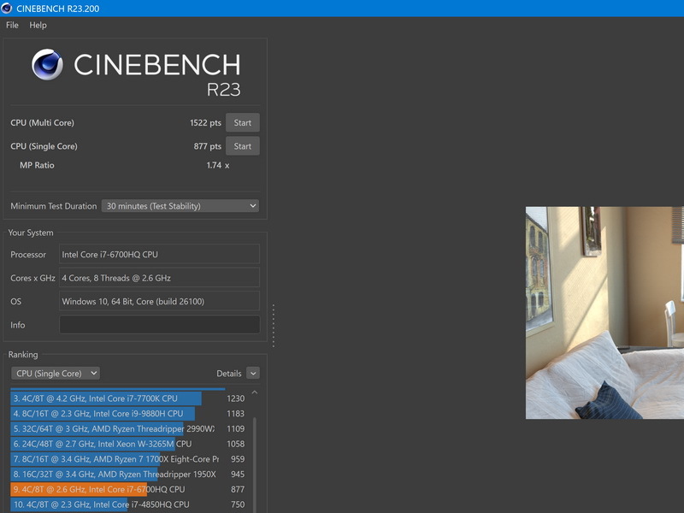Select ranking row Intel Core i7-4850HQ

tap(128, 504)
